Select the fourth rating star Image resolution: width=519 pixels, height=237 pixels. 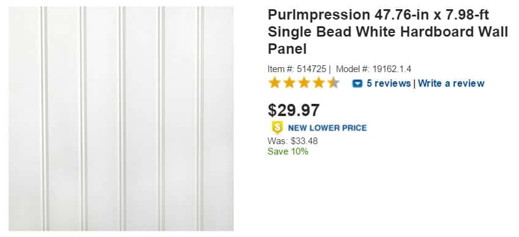click(x=318, y=82)
